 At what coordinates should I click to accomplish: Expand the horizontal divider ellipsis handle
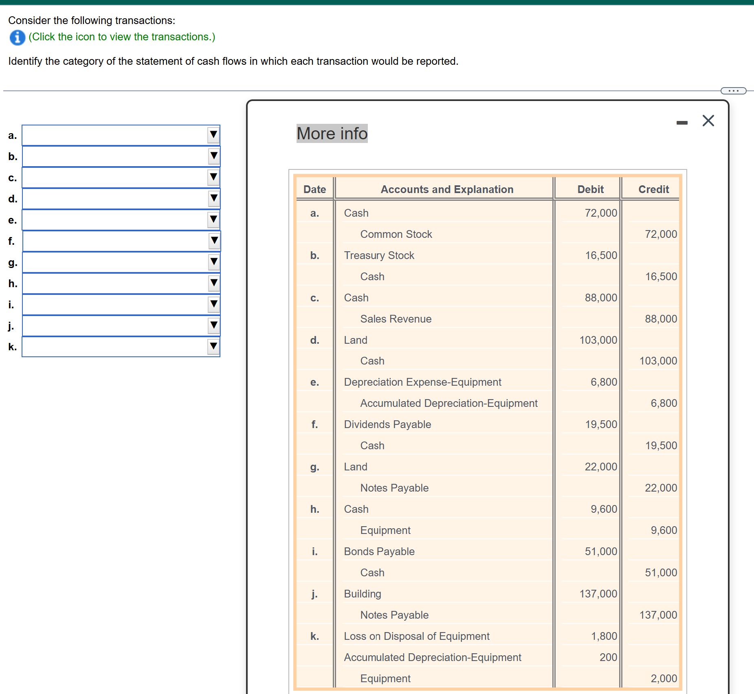point(733,90)
